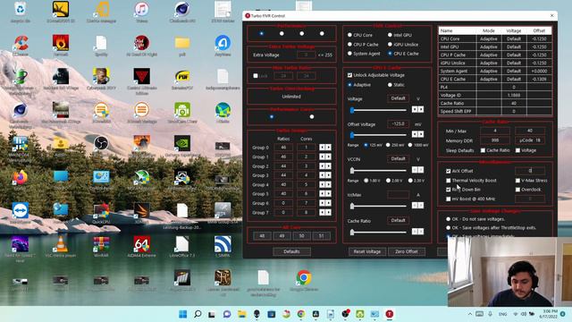The width and height of the screenshot is (572, 322).
Task: Click the IccMax slider handle
Action: pyautogui.click(x=352, y=207)
